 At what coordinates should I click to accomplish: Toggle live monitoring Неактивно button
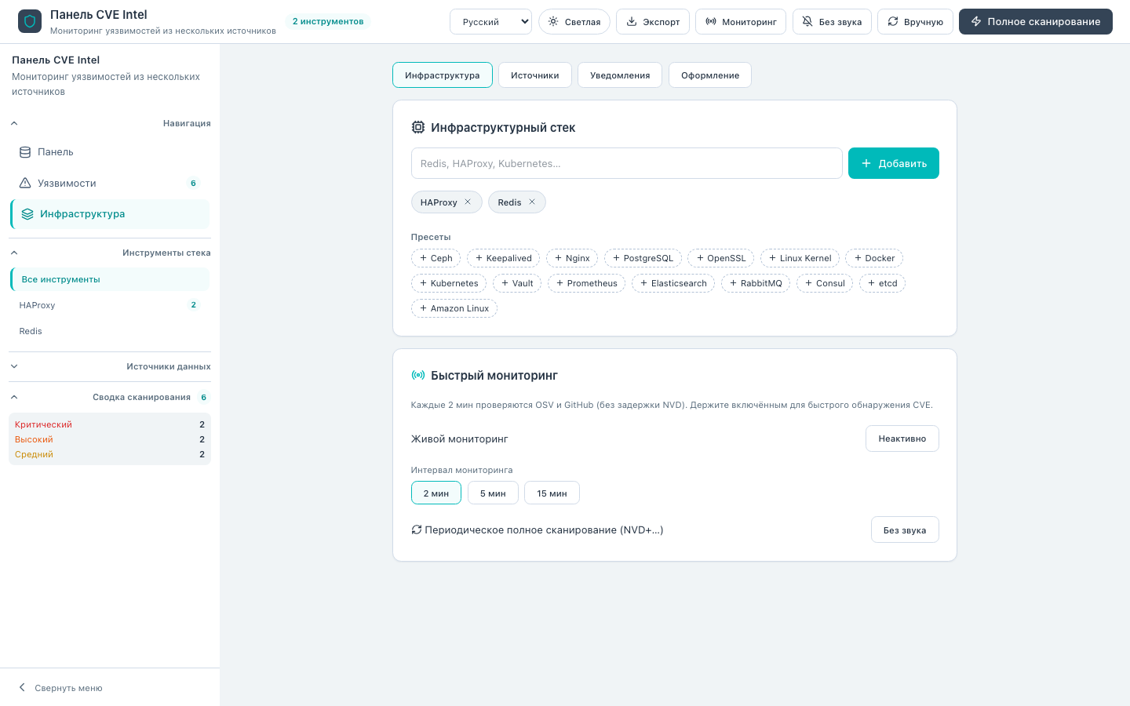click(902, 439)
